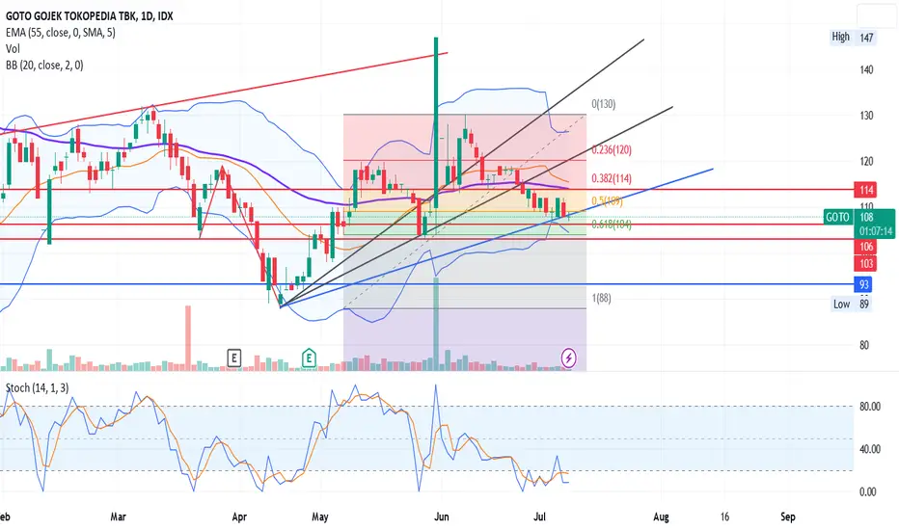Click the May label on time axis
This screenshot has width=899, height=530.
point(320,517)
